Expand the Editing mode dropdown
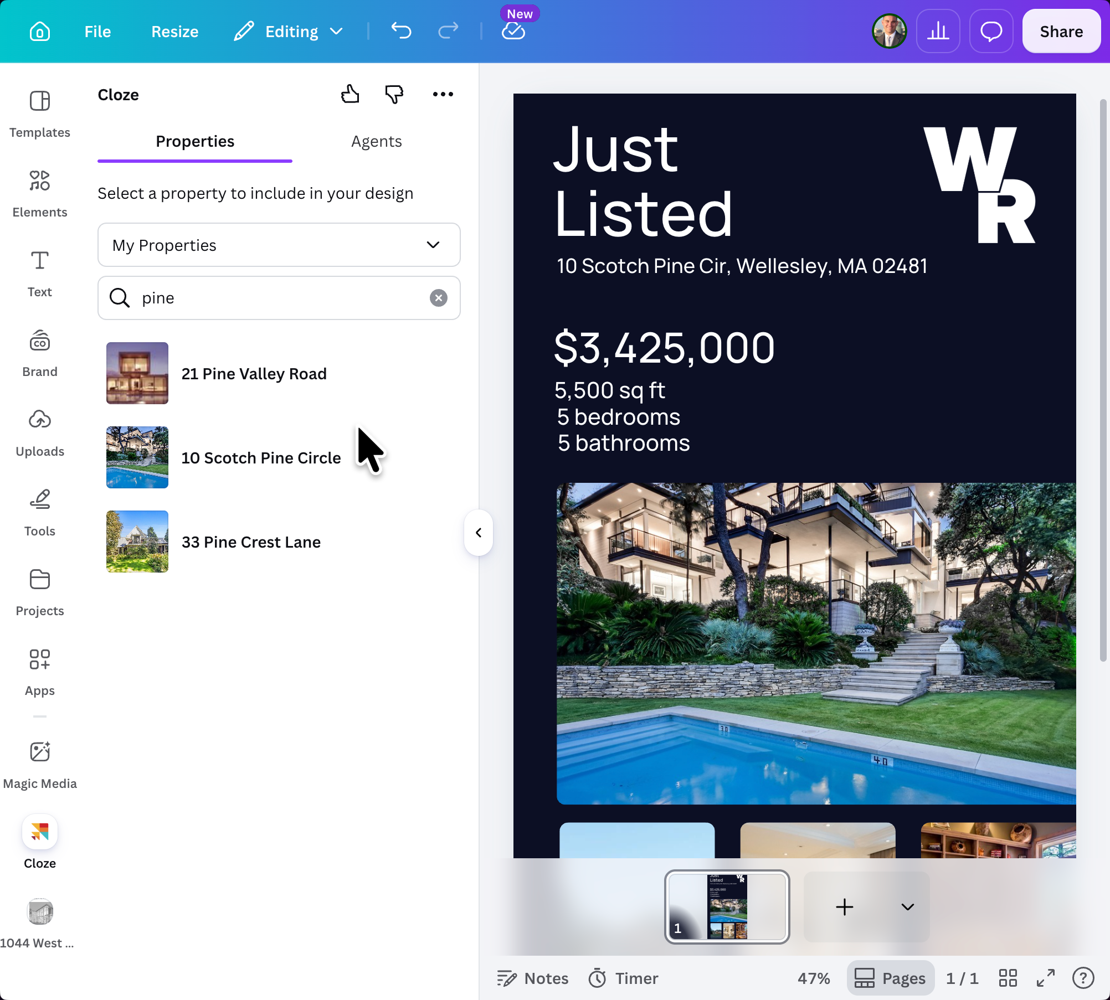1110x1000 pixels. pos(289,32)
